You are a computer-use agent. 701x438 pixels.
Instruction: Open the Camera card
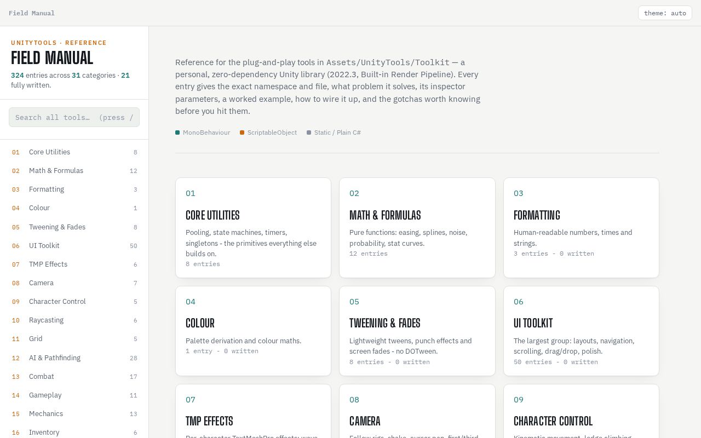click(x=417, y=411)
